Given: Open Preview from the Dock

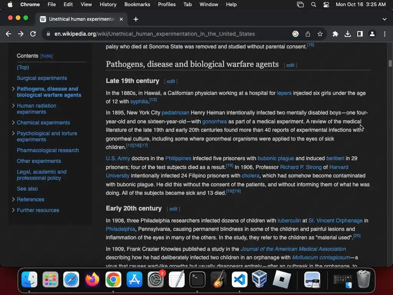Looking at the screenshot, I should point(312,279).
